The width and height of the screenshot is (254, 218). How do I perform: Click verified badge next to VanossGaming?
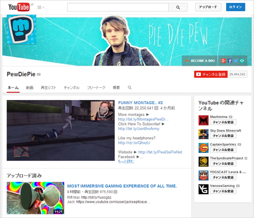pos(238,186)
